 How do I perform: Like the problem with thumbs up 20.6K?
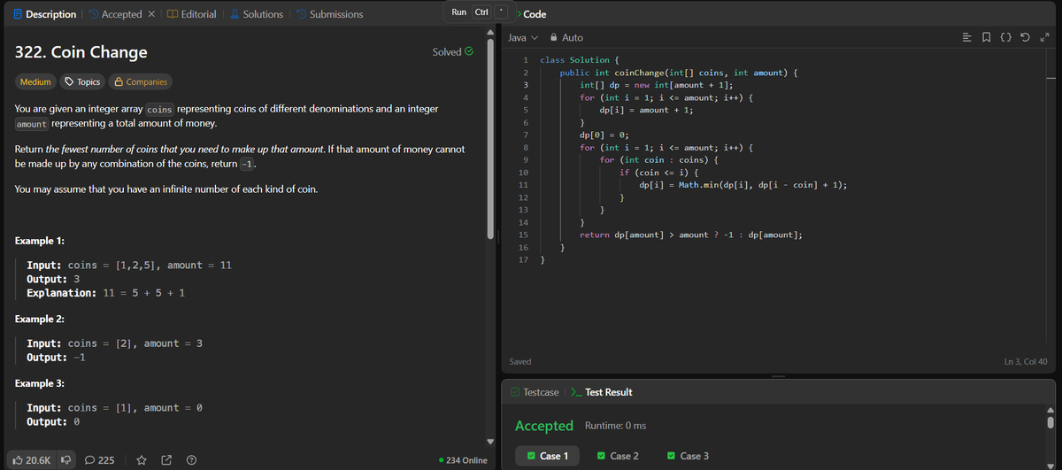click(31, 460)
